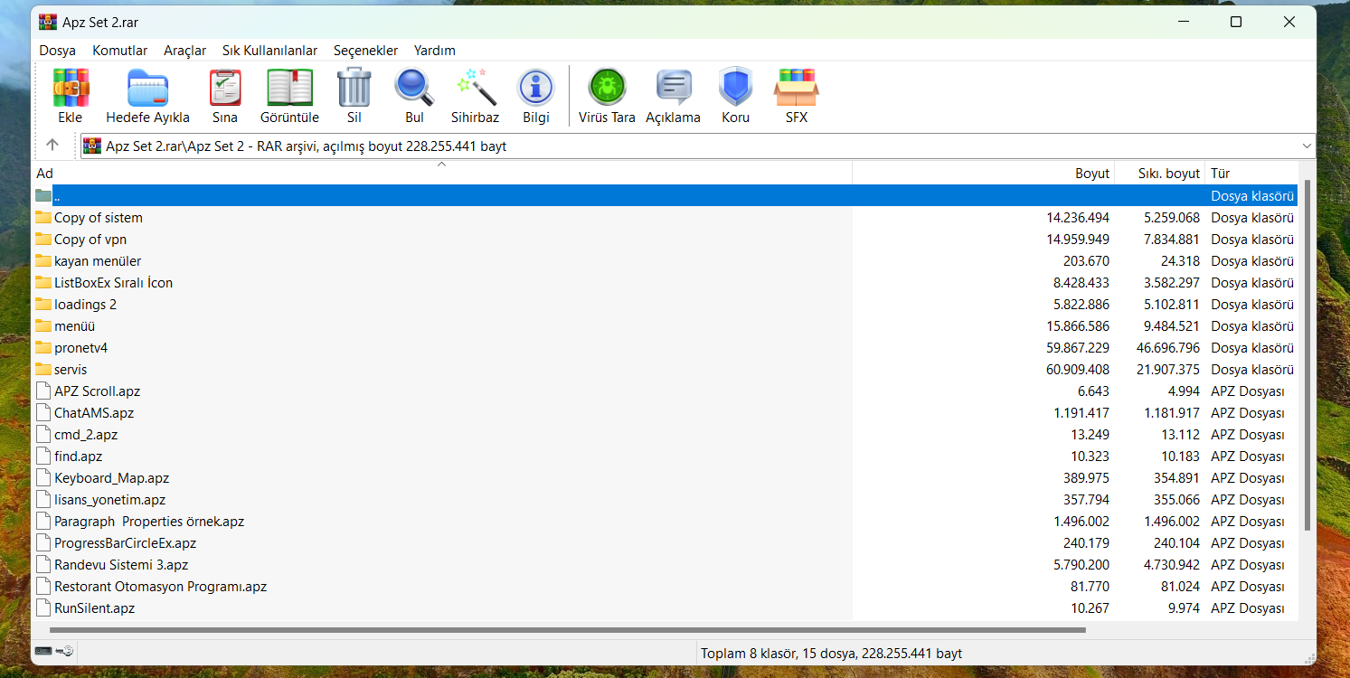The width and height of the screenshot is (1350, 678).
Task: Select 'APZ Scroll.apz' file name
Action: click(x=97, y=391)
